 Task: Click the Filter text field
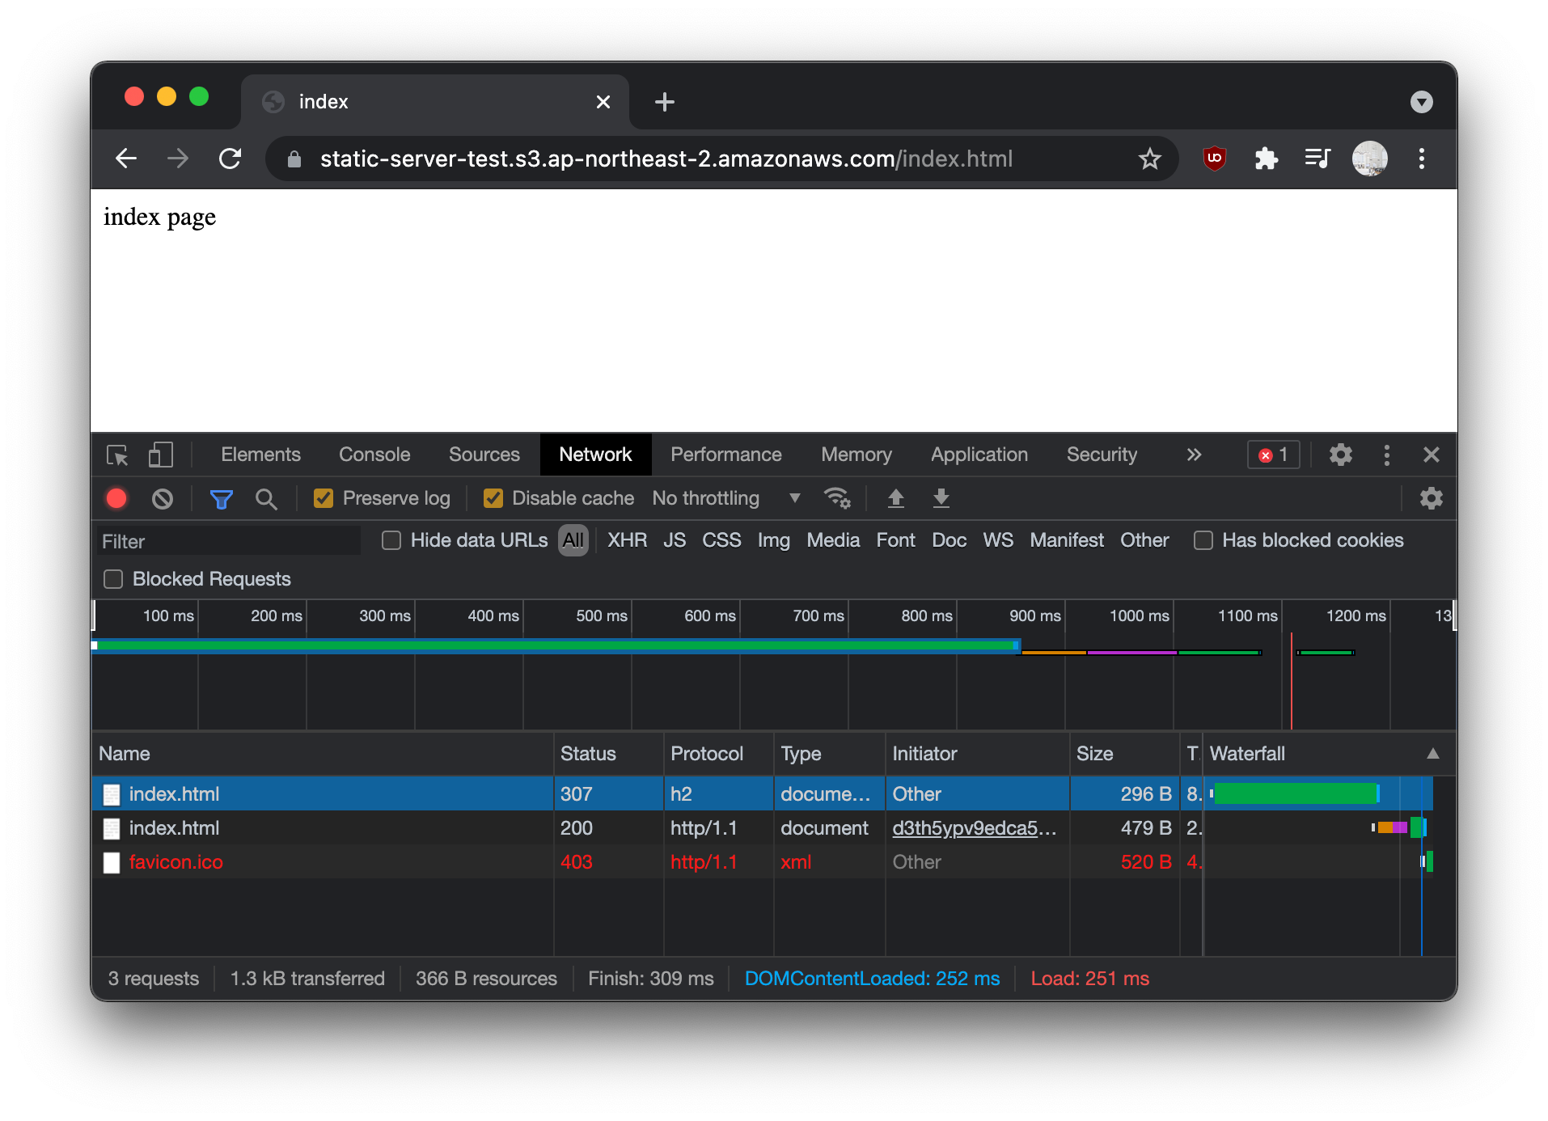228,541
